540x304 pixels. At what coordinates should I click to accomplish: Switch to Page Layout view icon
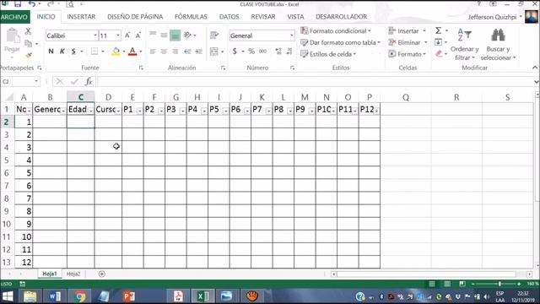click(x=446, y=284)
